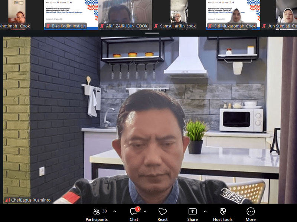Click muted mic icon on Elsa Kadin Institut
This screenshot has height=222, width=297.
click(x=48, y=26)
